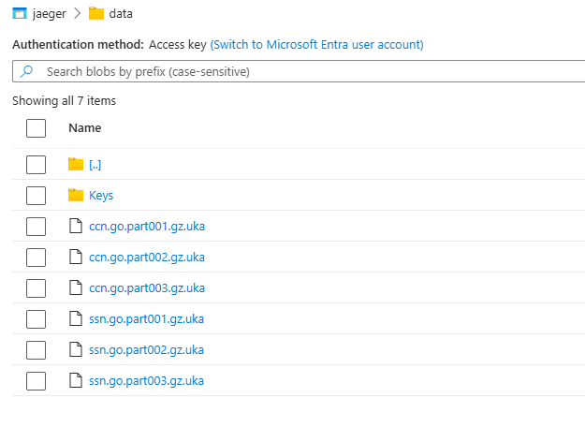Switch to Microsoft Entra user account
The width and height of the screenshot is (585, 442).
[316, 45]
